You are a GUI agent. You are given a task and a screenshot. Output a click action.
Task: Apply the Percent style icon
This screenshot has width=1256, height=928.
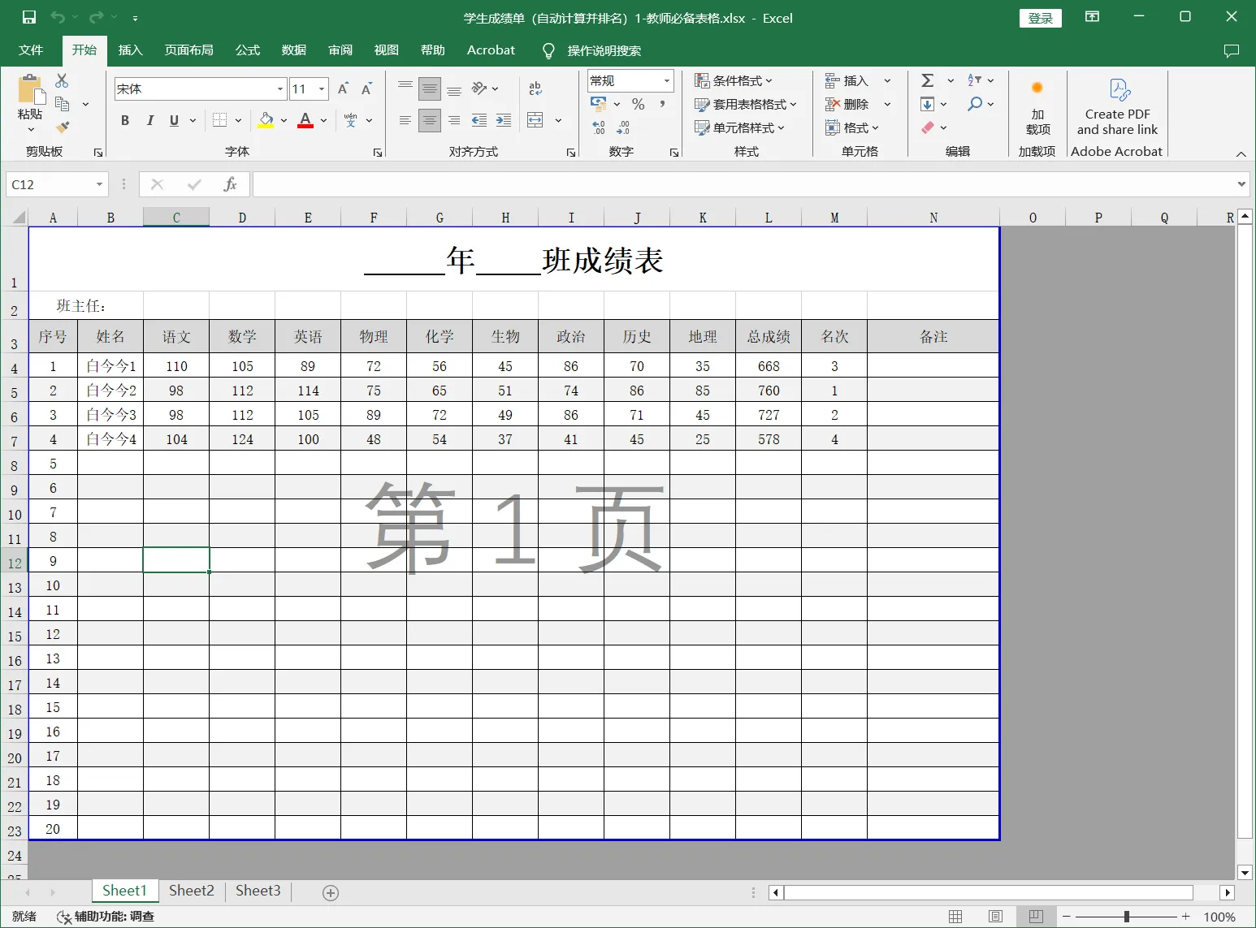point(639,104)
